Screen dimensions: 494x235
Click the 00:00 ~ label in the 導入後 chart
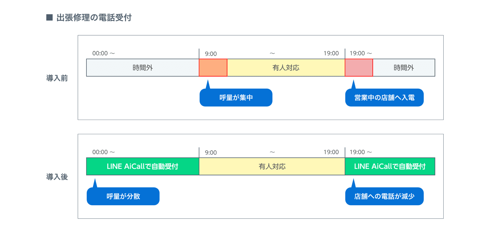pos(104,152)
